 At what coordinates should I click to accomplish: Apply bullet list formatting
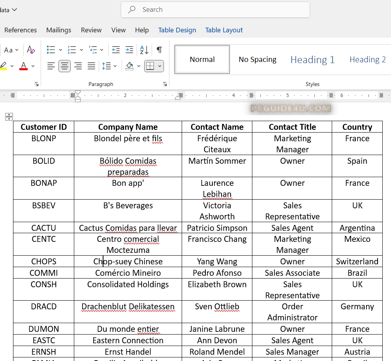click(51, 50)
